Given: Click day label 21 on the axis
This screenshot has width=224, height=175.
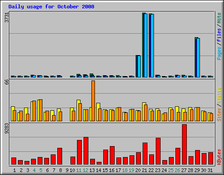Looking at the screenshot, I should 144,170.
